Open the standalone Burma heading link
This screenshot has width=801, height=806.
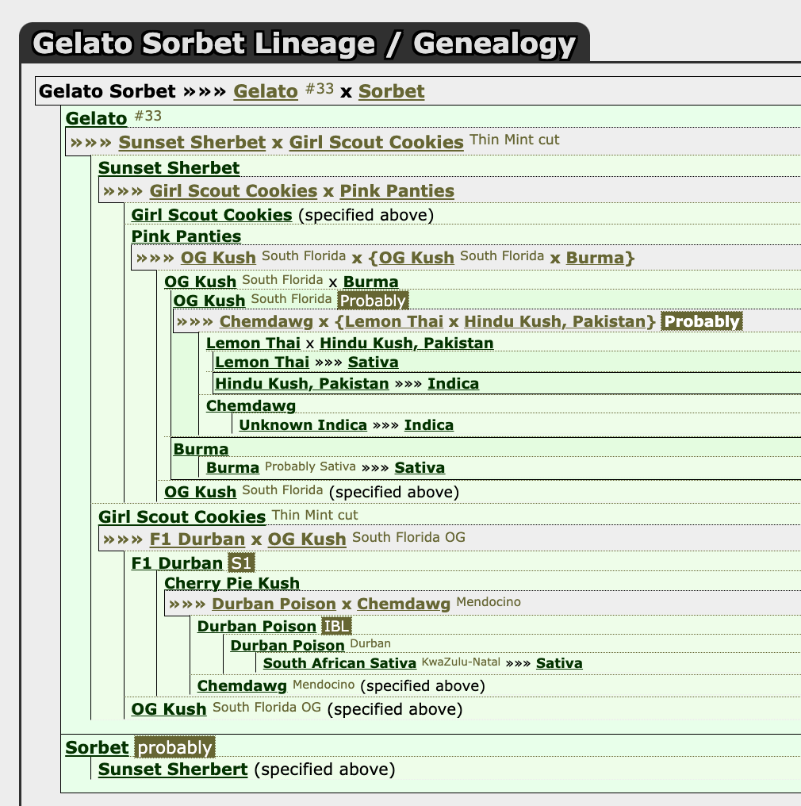coord(201,449)
